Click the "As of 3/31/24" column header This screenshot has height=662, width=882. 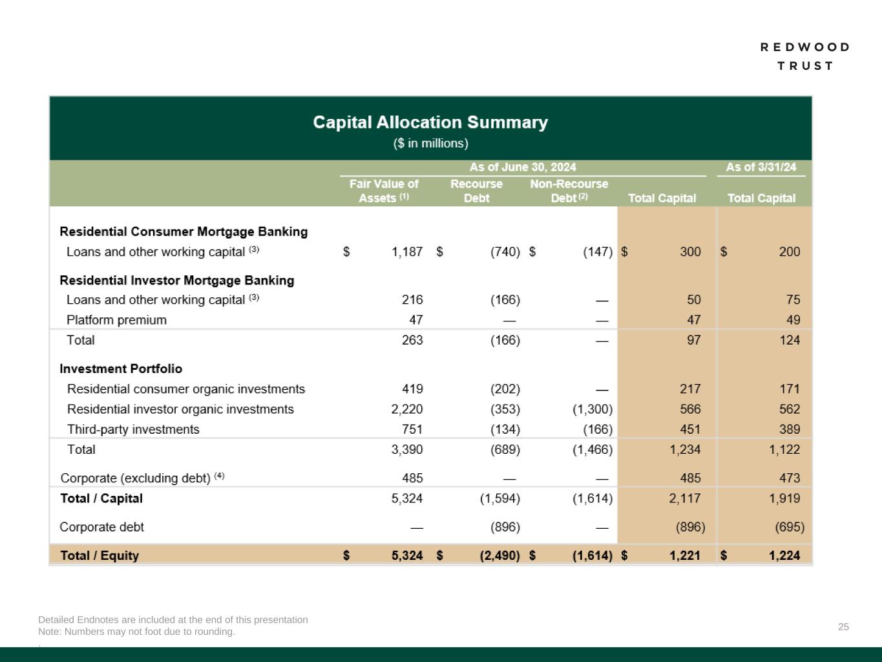click(x=761, y=167)
